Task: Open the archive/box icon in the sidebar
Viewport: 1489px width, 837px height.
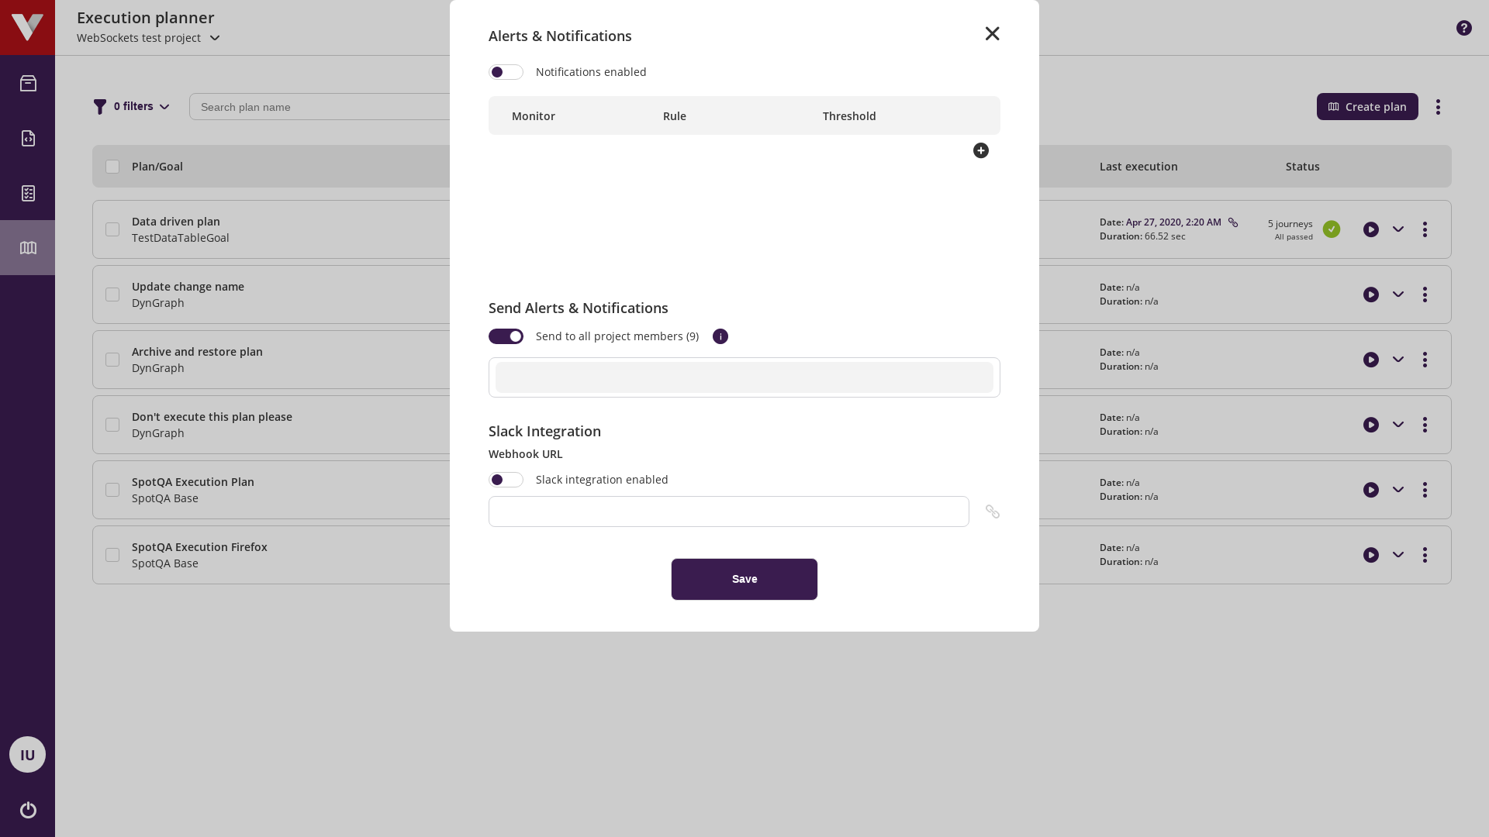Action: click(x=28, y=83)
